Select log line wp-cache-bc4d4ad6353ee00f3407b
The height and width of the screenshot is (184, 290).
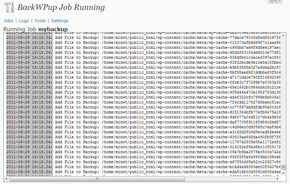pos(143,167)
